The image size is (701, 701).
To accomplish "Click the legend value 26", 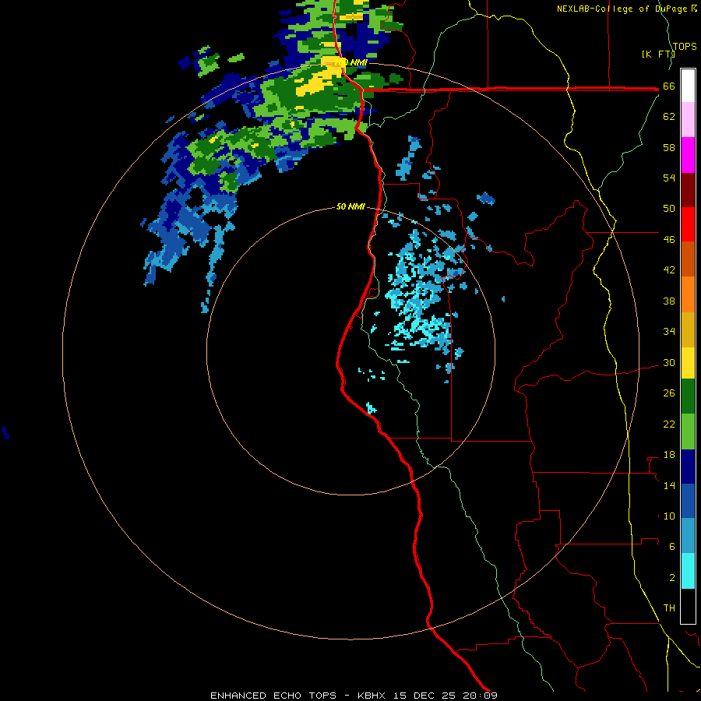I will [669, 393].
